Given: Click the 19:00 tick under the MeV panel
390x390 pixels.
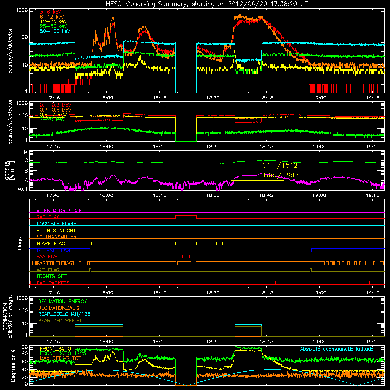Looking at the screenshot, I should tap(319, 147).
